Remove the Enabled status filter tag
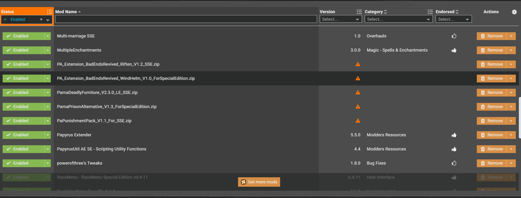 point(5,19)
